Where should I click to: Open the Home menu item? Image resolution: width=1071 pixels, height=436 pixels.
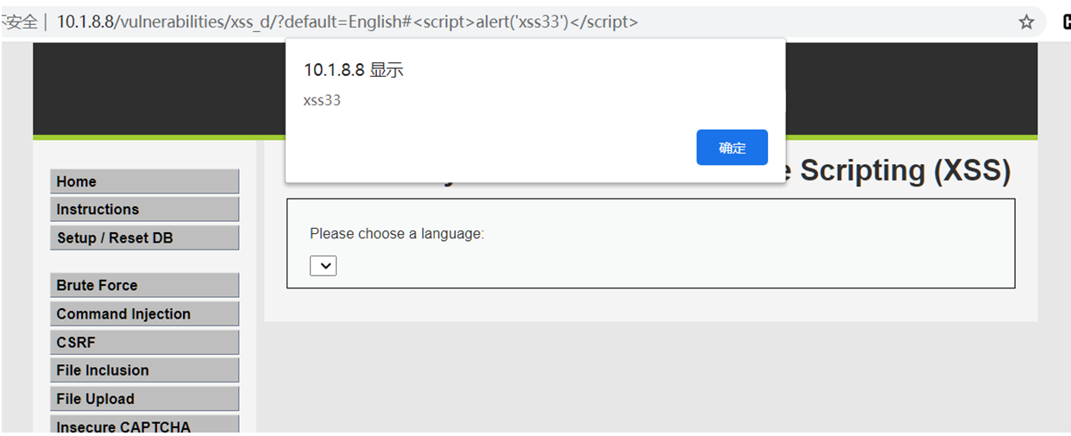(144, 181)
